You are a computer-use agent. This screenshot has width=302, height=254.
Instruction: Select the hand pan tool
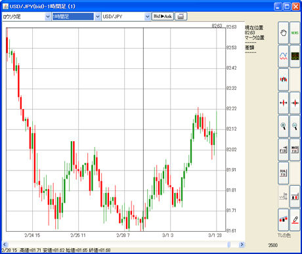tap(283, 33)
